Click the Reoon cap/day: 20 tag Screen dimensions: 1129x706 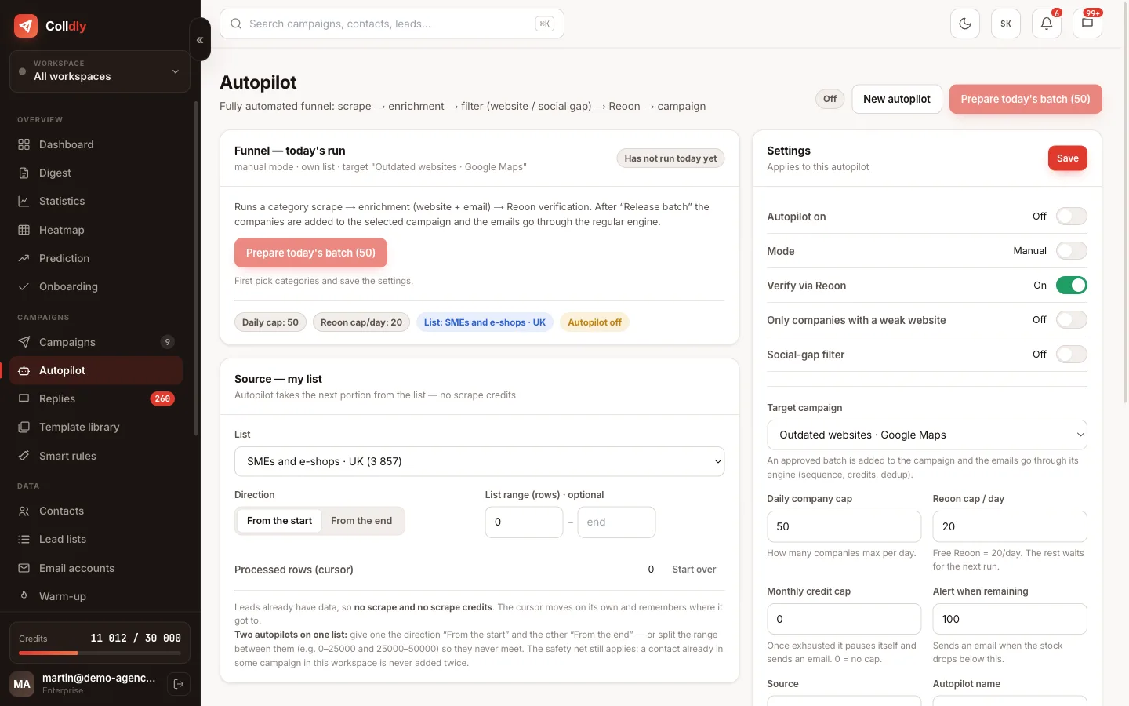361,322
